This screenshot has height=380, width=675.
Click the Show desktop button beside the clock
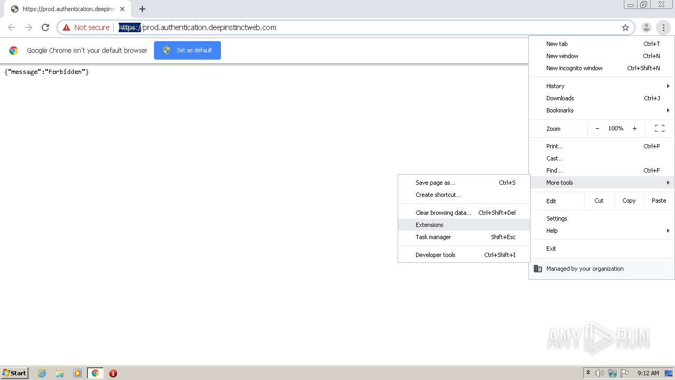tap(669, 373)
